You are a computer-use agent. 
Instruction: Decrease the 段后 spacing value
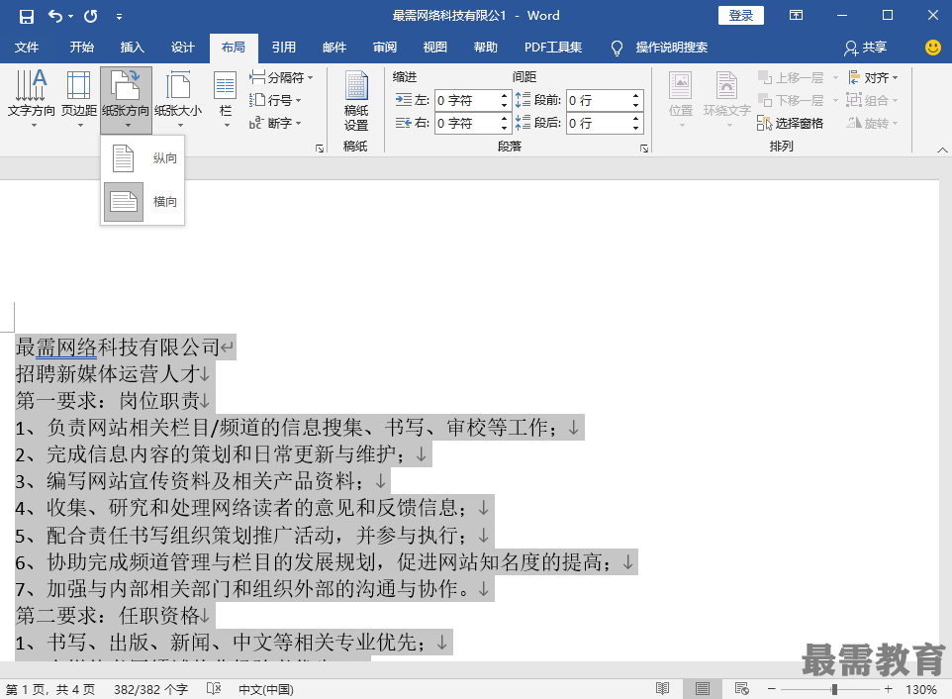pos(635,128)
